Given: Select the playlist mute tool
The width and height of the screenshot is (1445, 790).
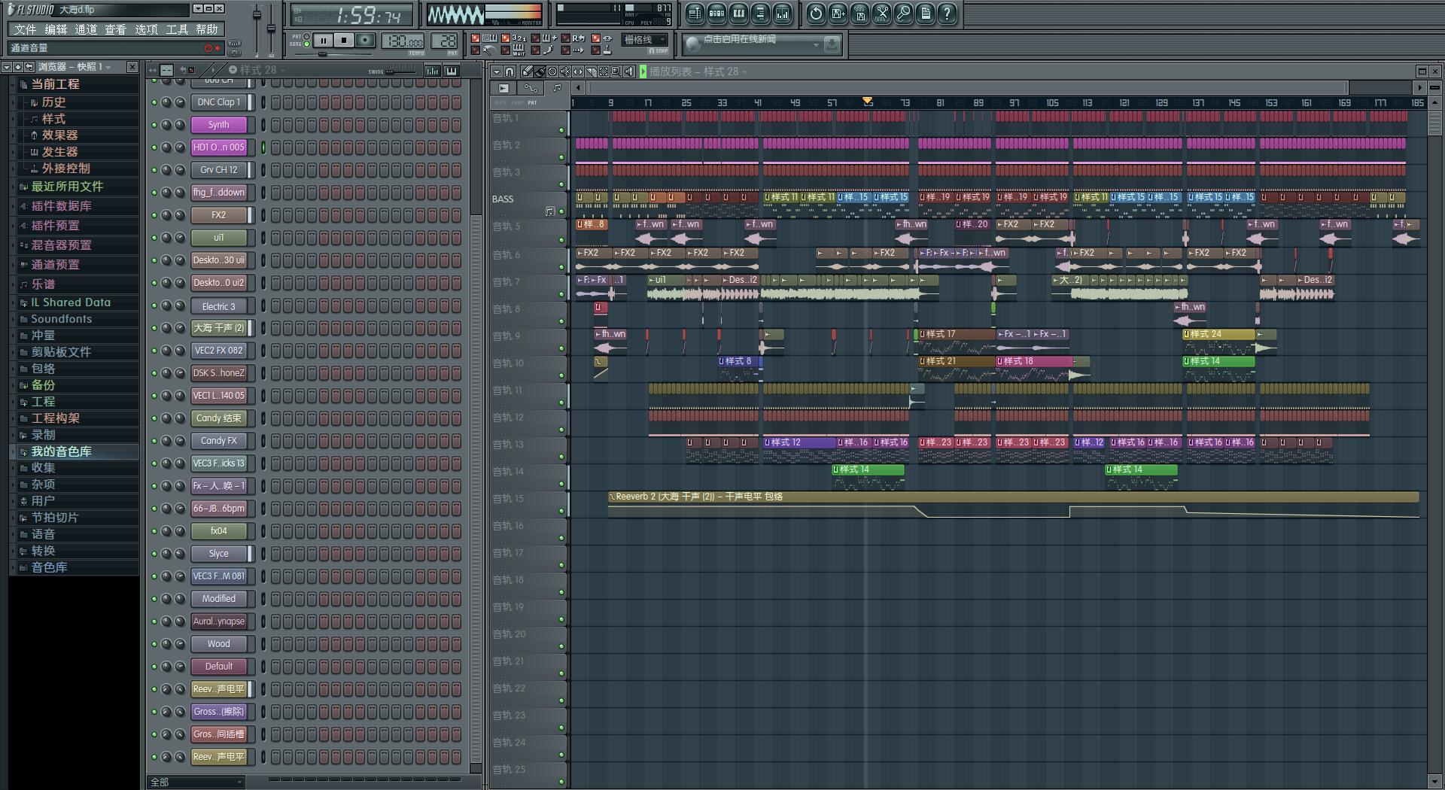Looking at the screenshot, I should click(x=565, y=71).
